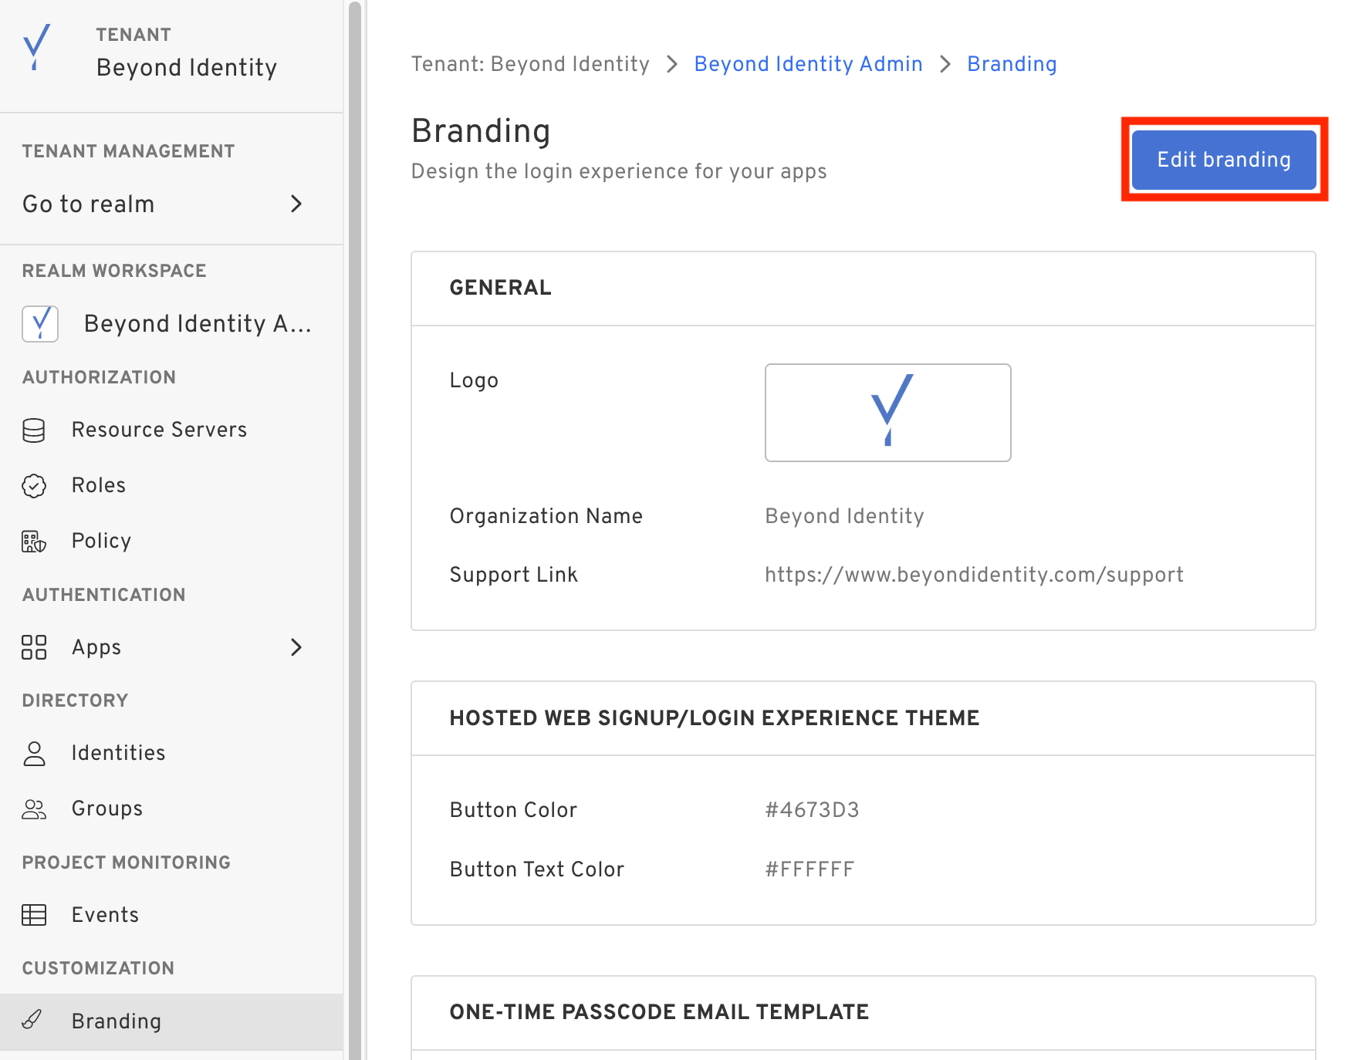Follow the Beyond Identity Admin breadcrumb link
1352x1060 pixels.
[808, 64]
